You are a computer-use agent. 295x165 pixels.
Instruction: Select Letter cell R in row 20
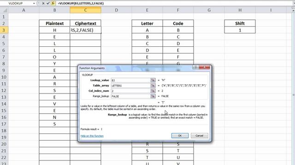(x=147, y=144)
